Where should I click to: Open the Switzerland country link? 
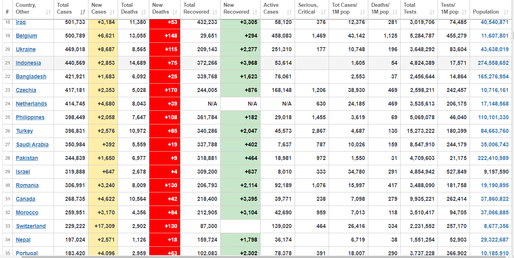click(31, 226)
